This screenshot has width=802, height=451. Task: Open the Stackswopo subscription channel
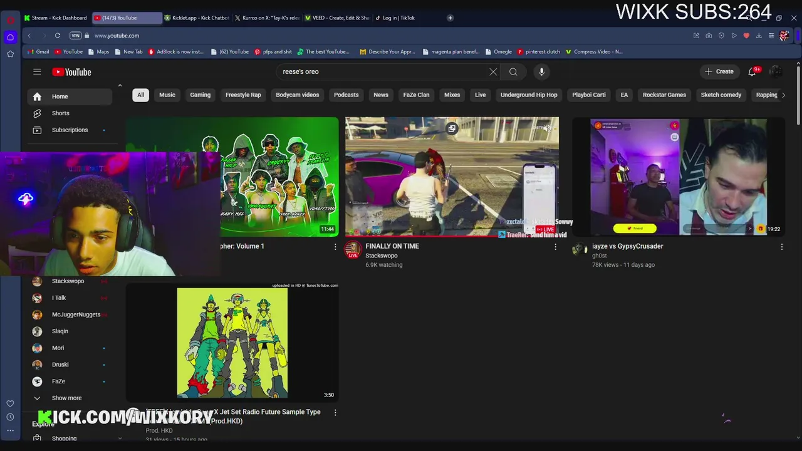pyautogui.click(x=70, y=281)
